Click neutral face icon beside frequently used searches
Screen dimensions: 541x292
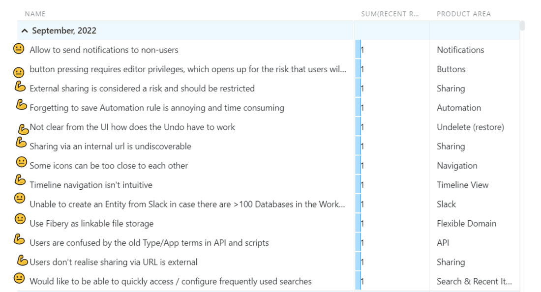tap(19, 278)
